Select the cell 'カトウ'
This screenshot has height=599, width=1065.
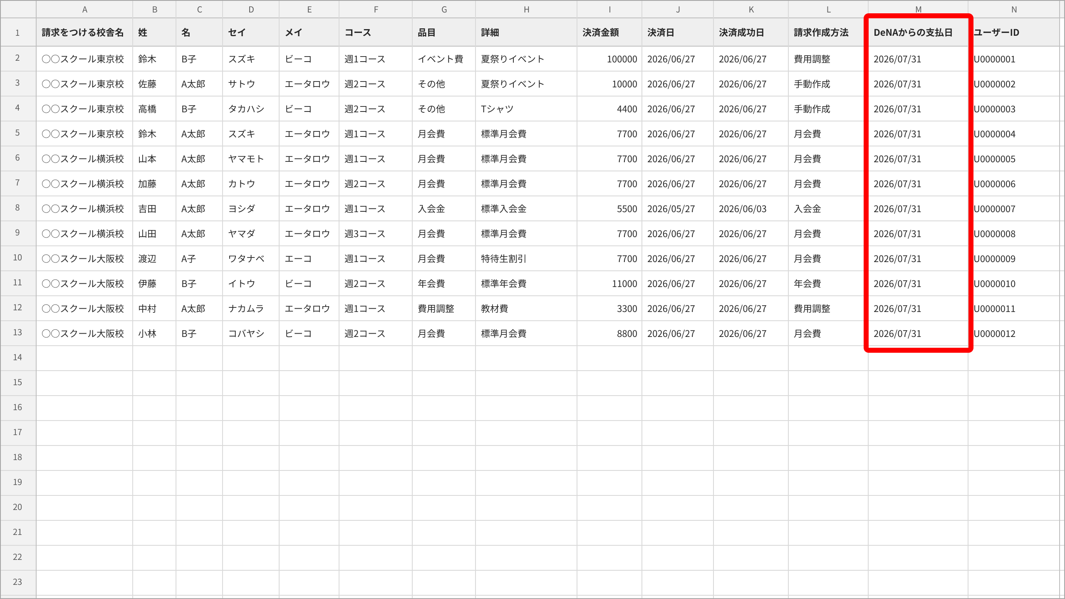point(251,184)
